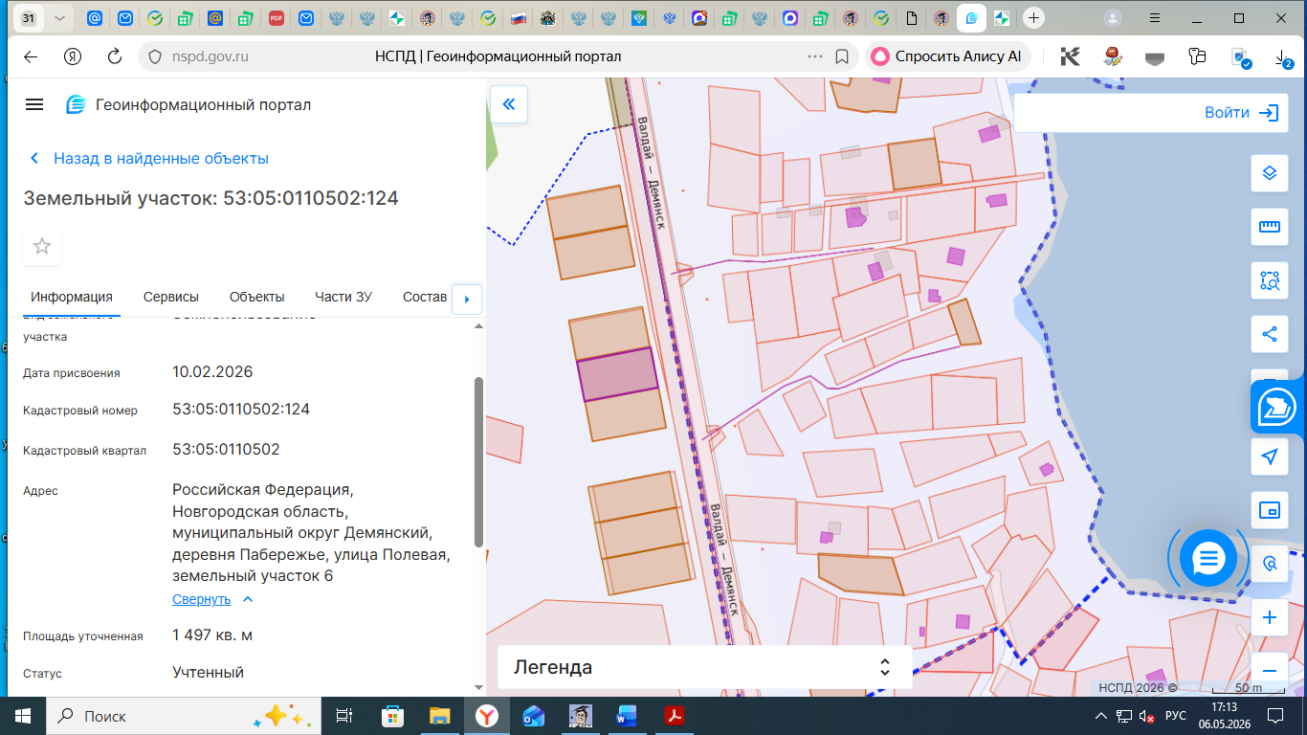Switch to the Сервисы tab
1307x735 pixels.
tap(171, 297)
